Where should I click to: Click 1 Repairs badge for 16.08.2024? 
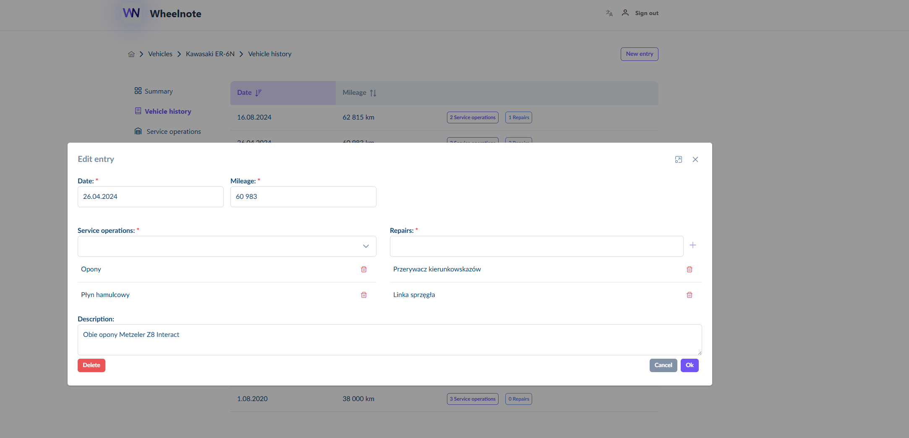[519, 117]
